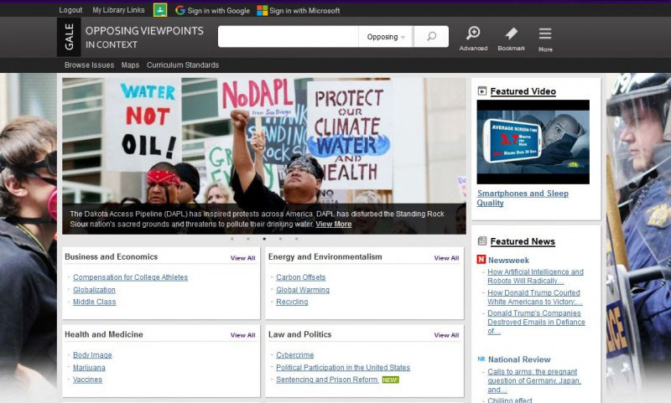The height and width of the screenshot is (403, 671).
Task: Open Browse Issues menu
Action: (x=89, y=65)
